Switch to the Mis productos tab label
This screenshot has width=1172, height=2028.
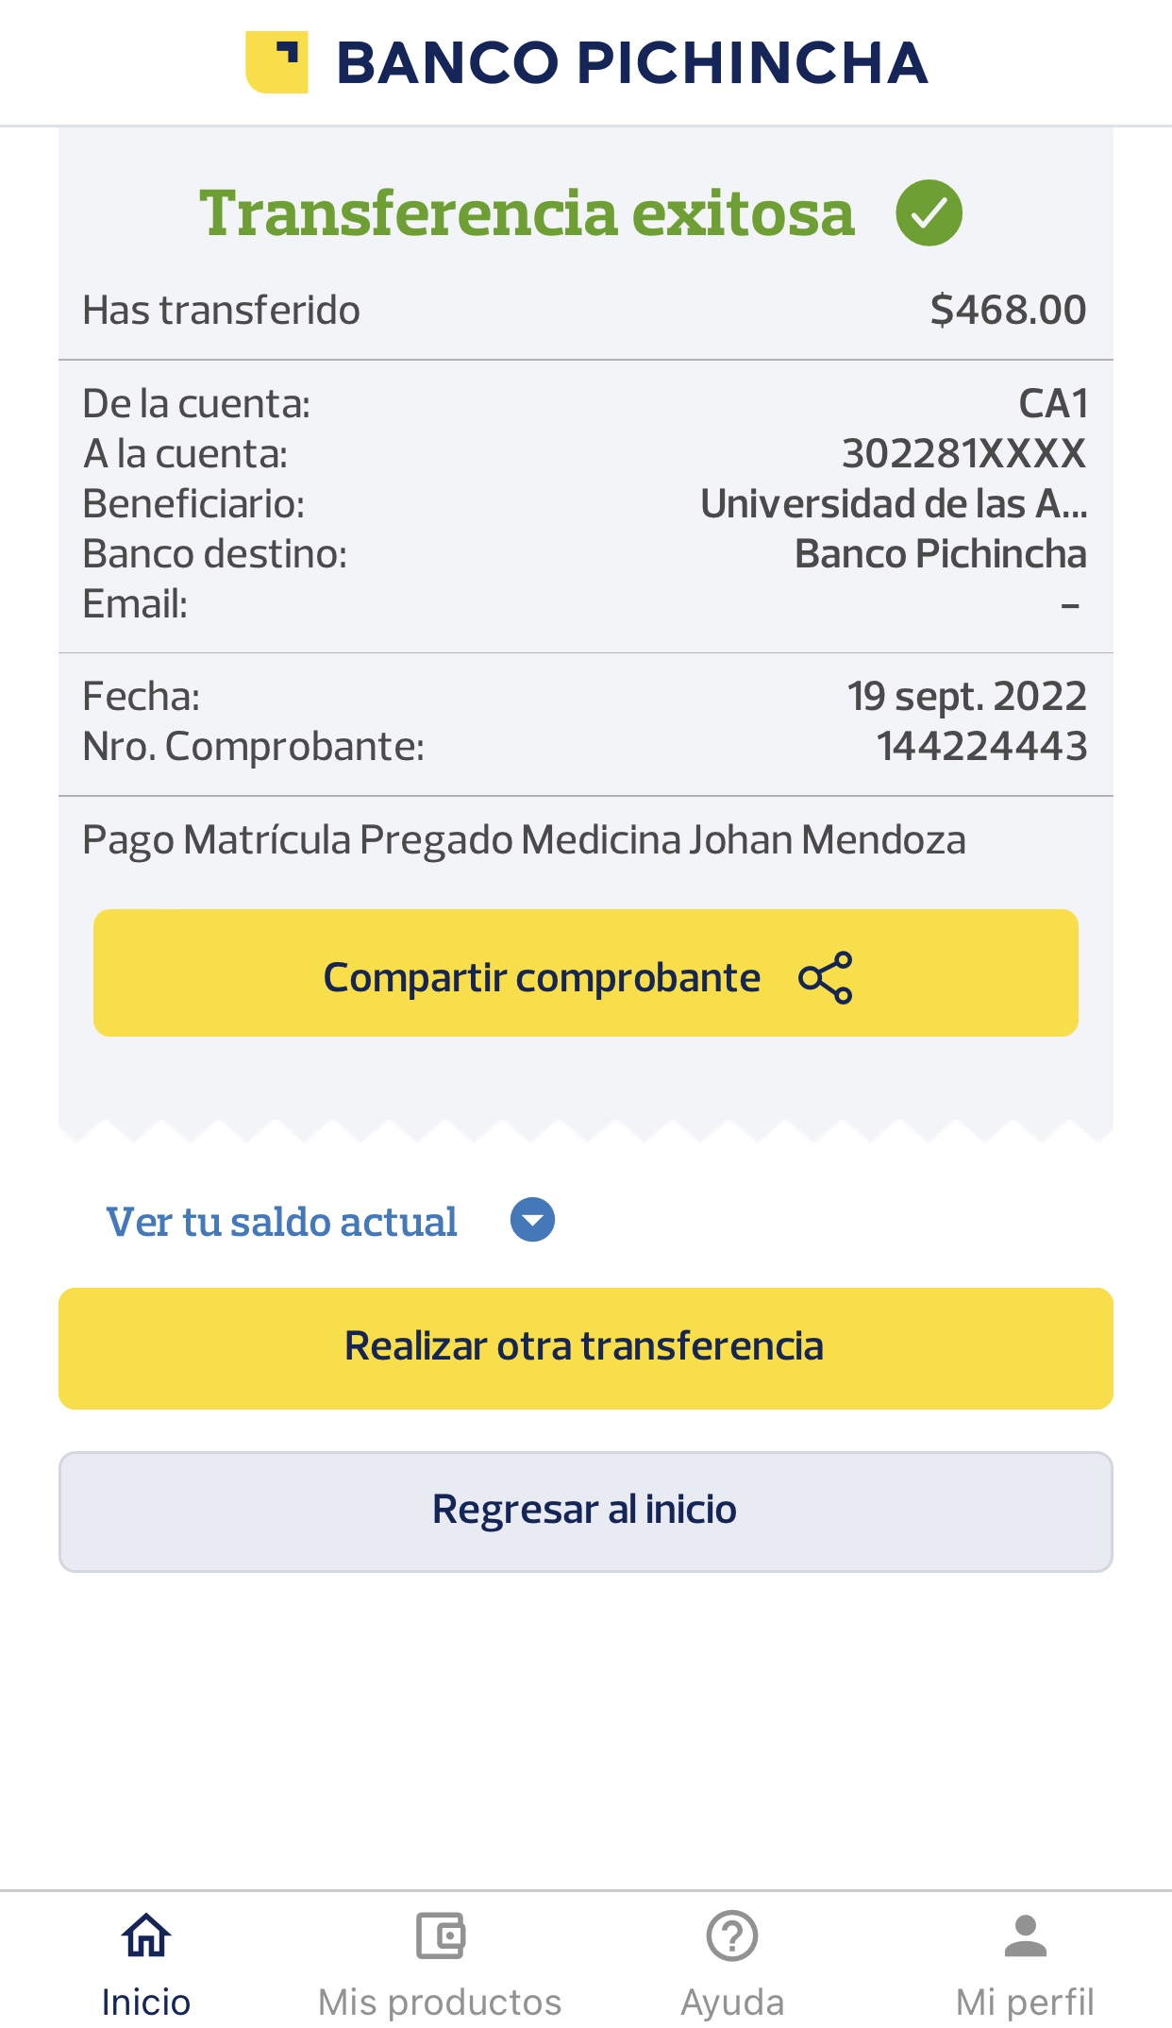[x=440, y=2002]
